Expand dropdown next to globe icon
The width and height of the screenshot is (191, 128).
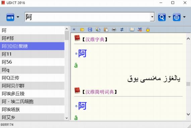tap(184, 17)
